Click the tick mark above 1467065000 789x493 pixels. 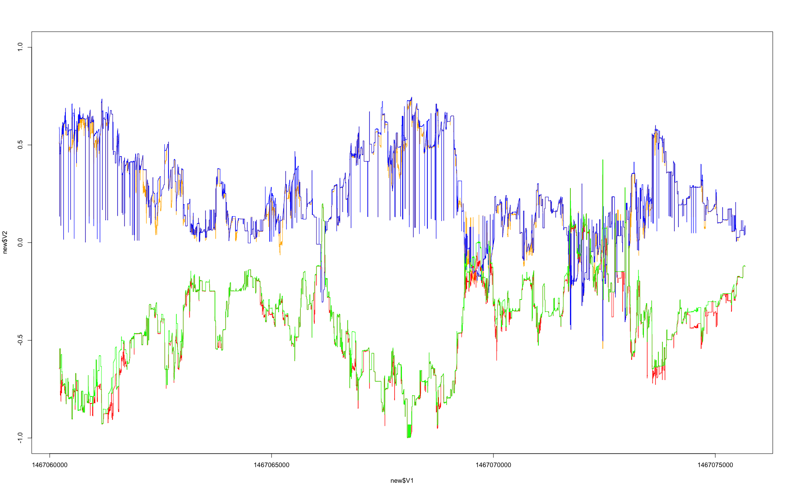pyautogui.click(x=271, y=456)
